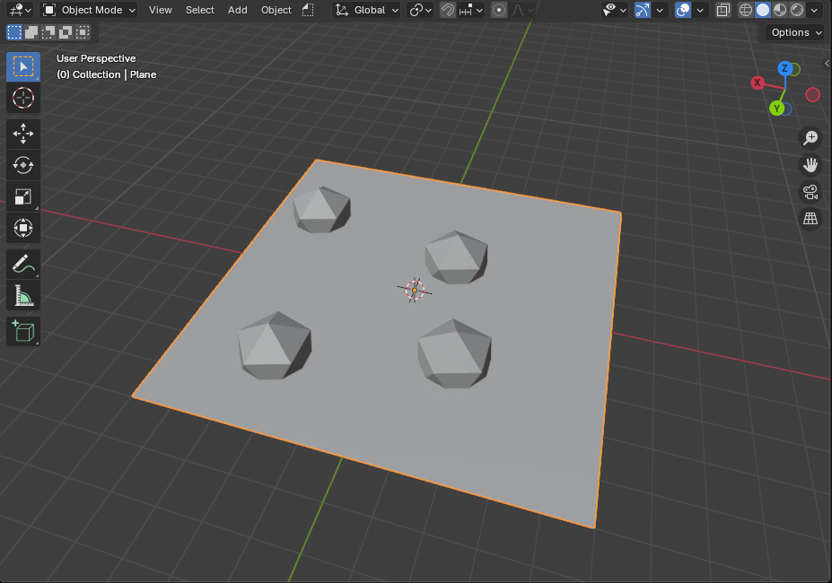Open object visibility and selectability dropdown
Screen dimensions: 832x583
pos(615,10)
